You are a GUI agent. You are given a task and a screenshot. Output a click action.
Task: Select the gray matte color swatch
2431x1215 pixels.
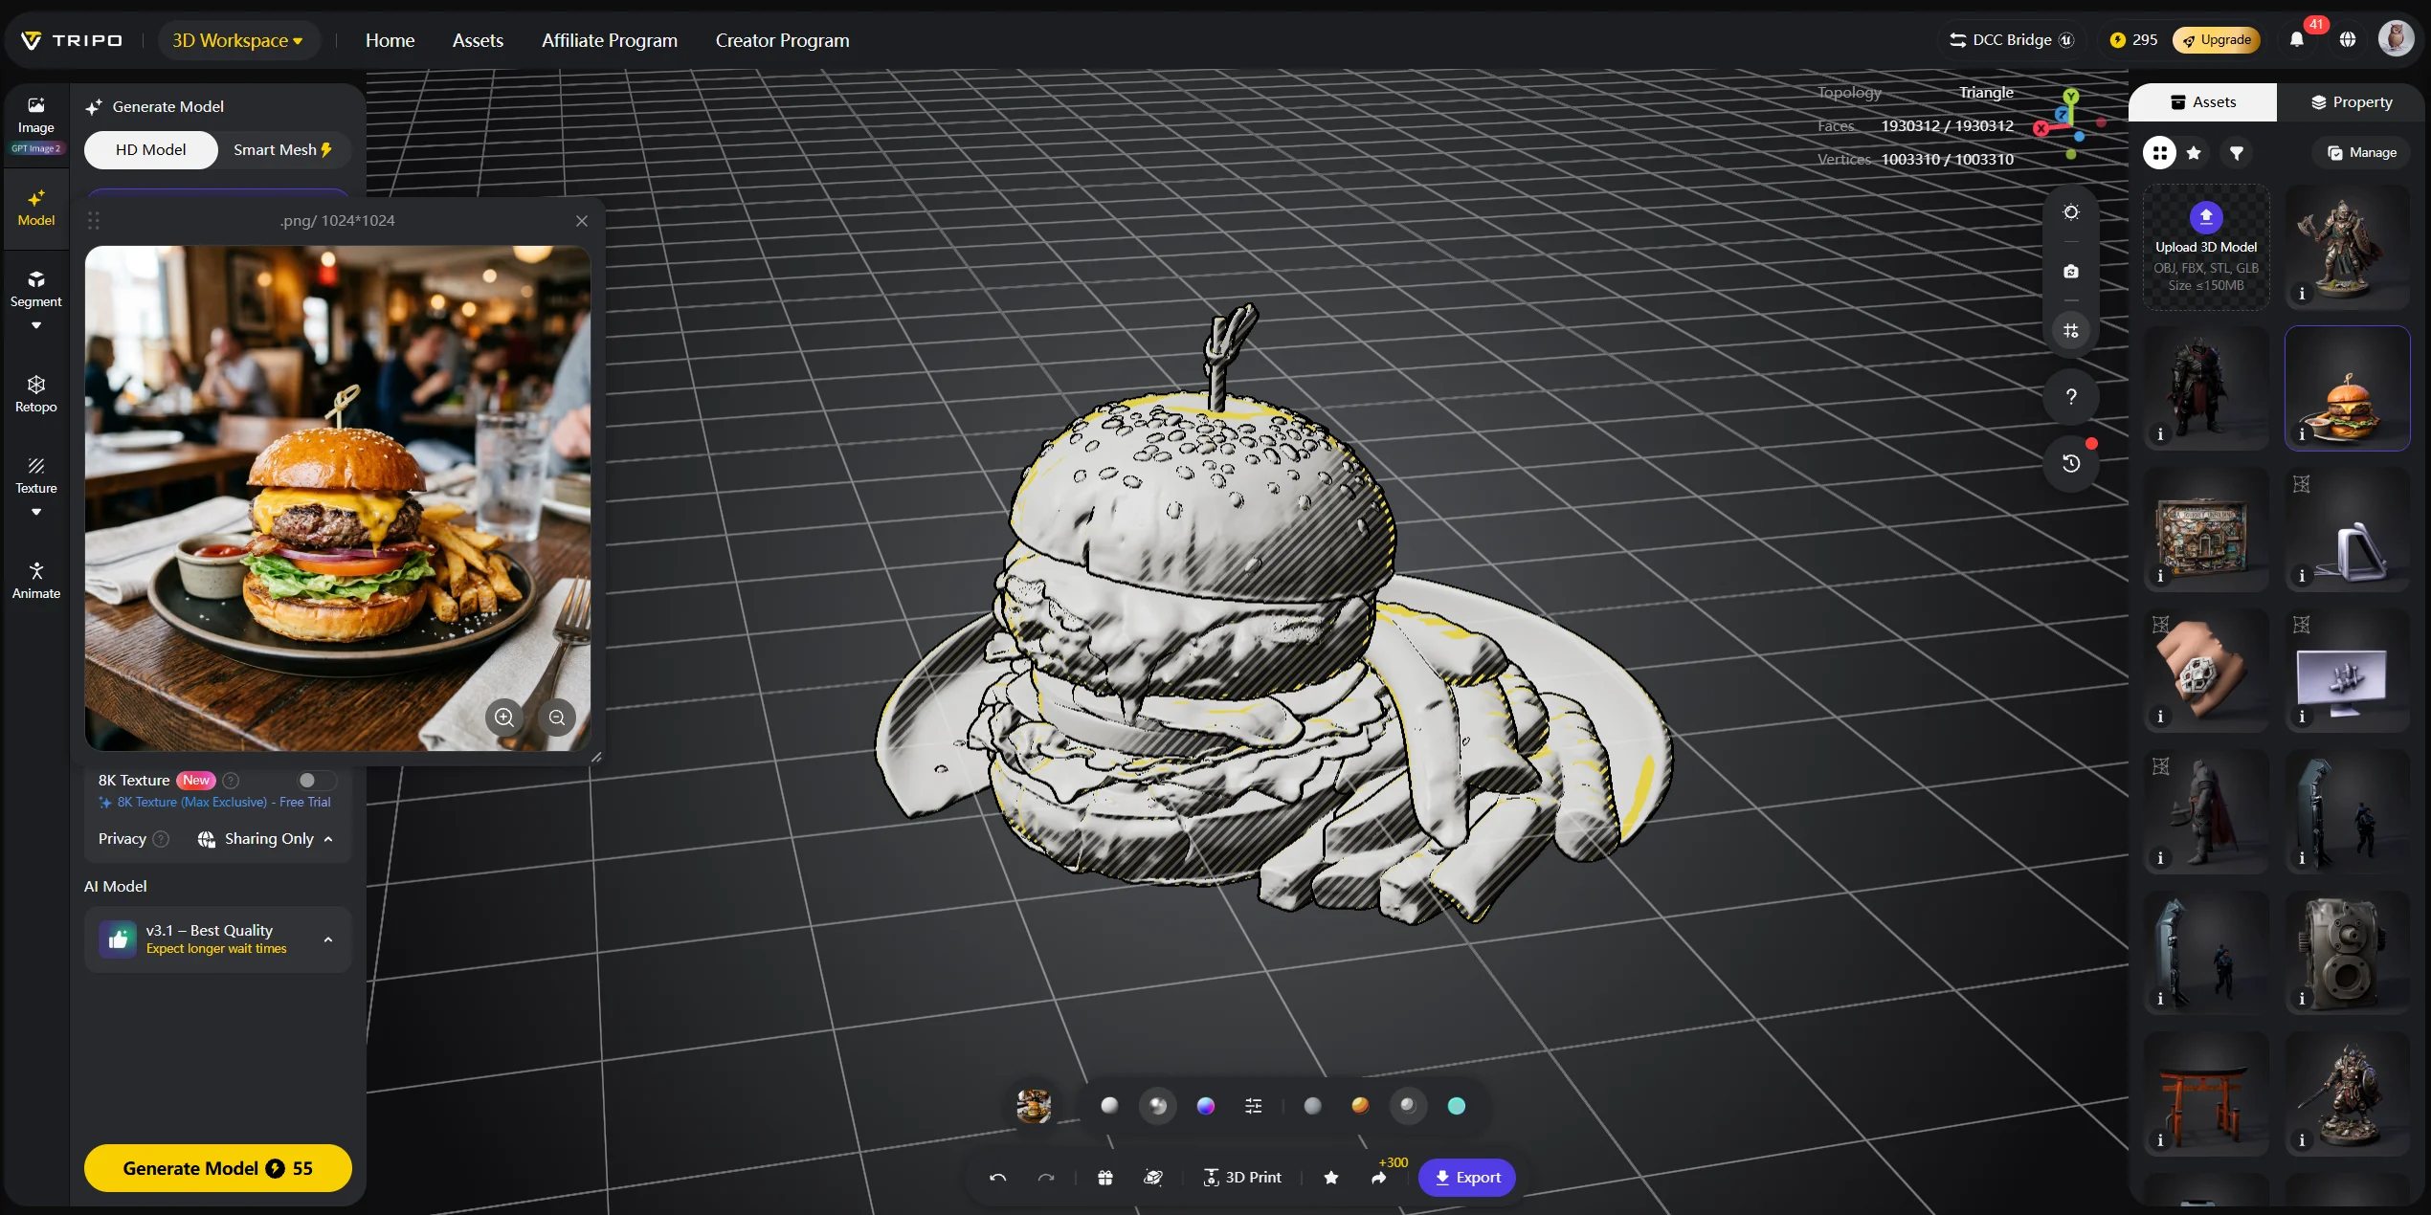coord(1312,1106)
